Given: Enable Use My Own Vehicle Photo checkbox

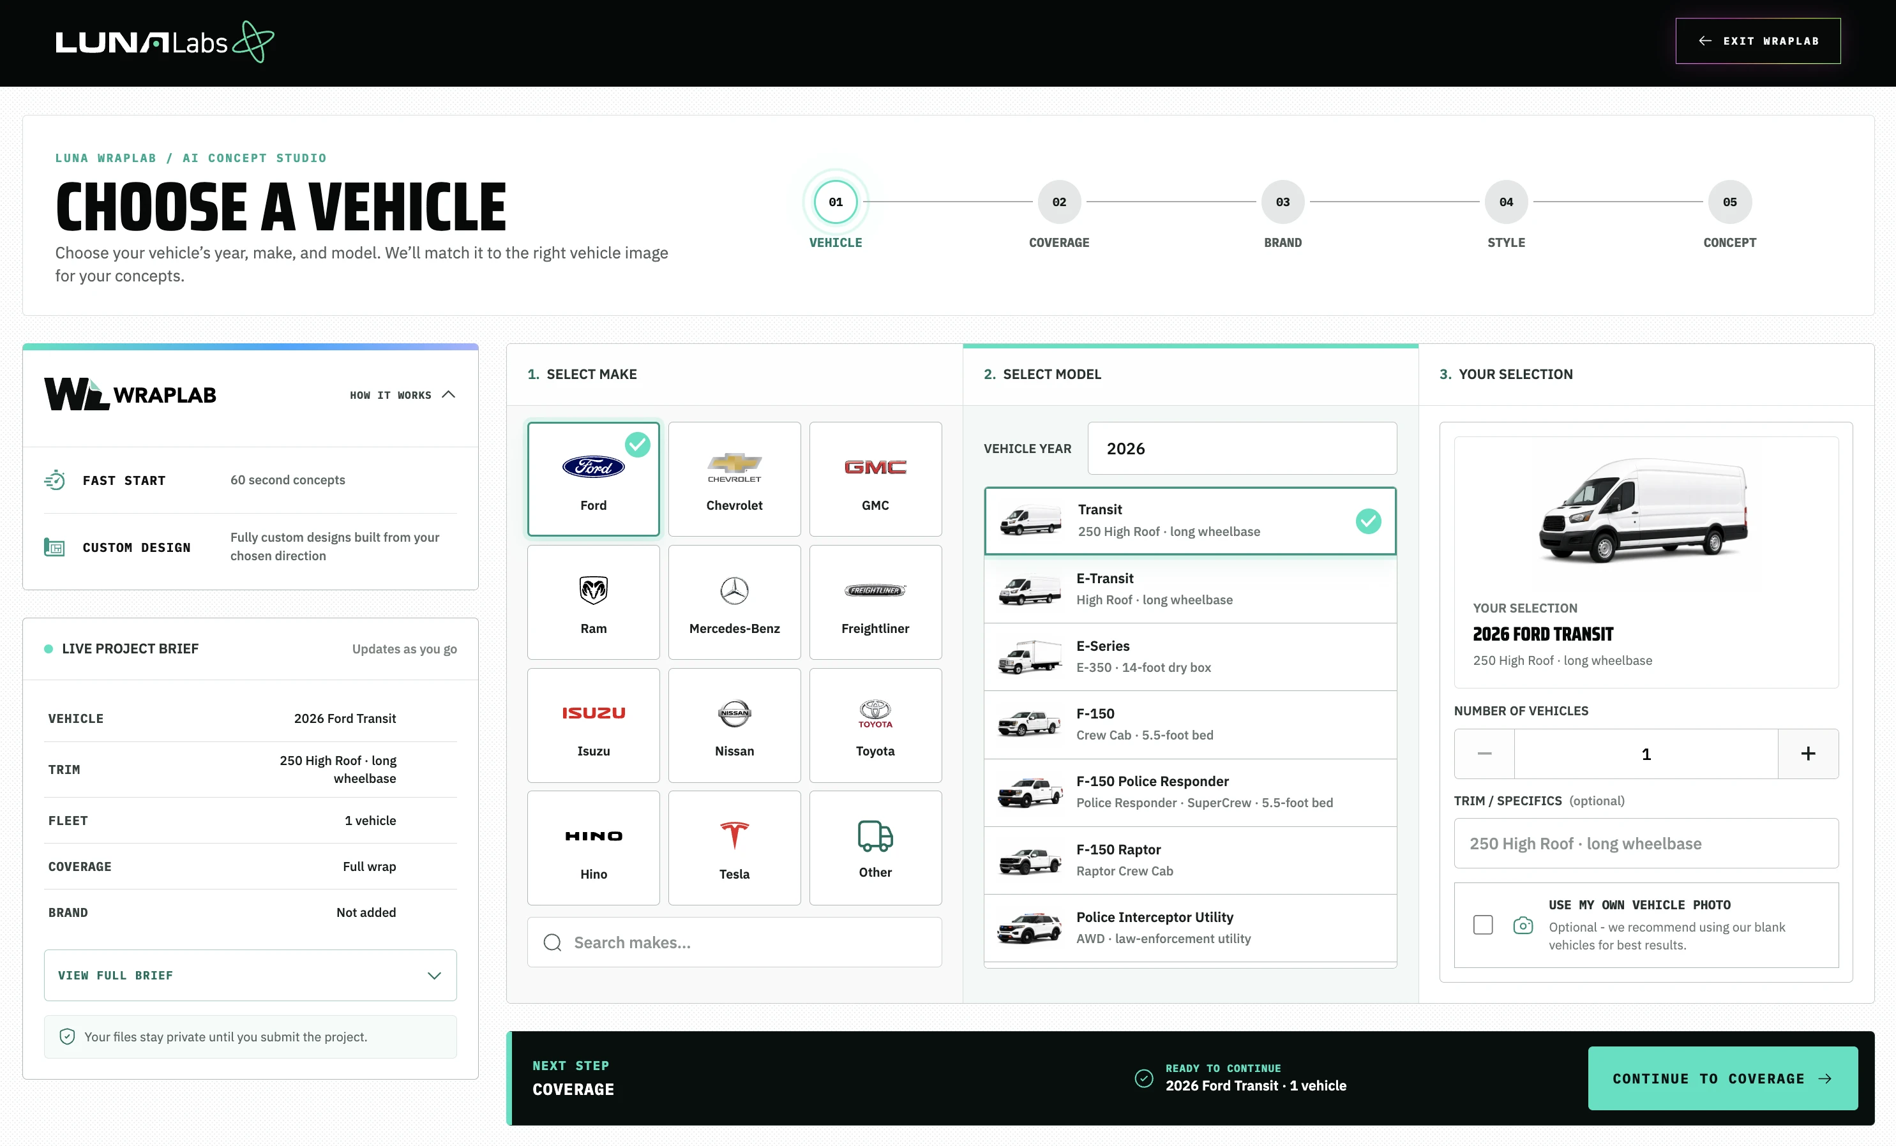Looking at the screenshot, I should [x=1483, y=925].
